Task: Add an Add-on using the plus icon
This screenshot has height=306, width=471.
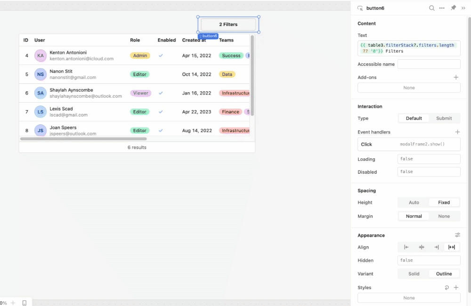Action: pos(455,77)
